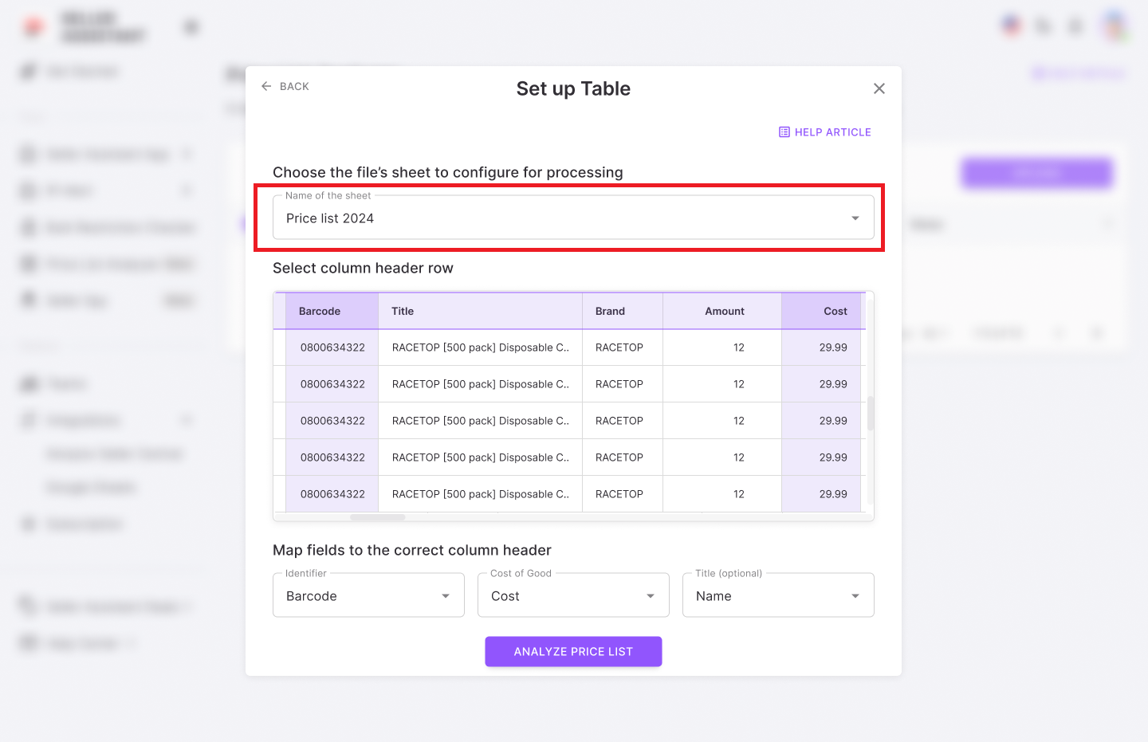Open the Cost of Good dropdown
1148x742 pixels.
[x=573, y=595]
